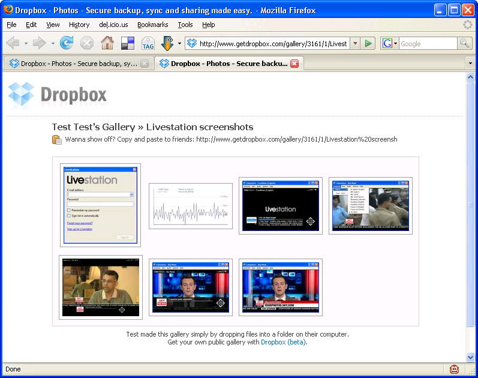
Task: Open the Edit menu
Action: (x=31, y=25)
